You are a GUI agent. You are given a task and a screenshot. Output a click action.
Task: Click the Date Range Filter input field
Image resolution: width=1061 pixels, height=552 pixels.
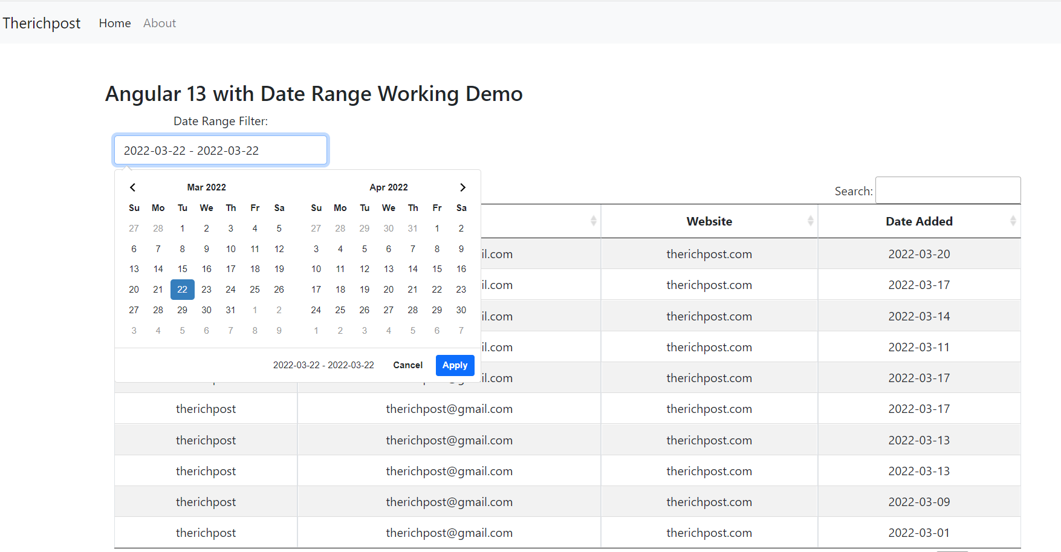click(220, 150)
